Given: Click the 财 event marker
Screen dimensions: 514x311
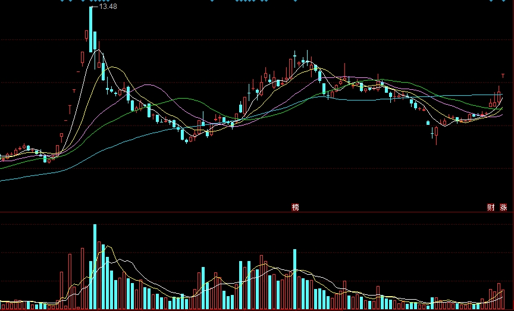Looking at the screenshot, I should (491, 207).
